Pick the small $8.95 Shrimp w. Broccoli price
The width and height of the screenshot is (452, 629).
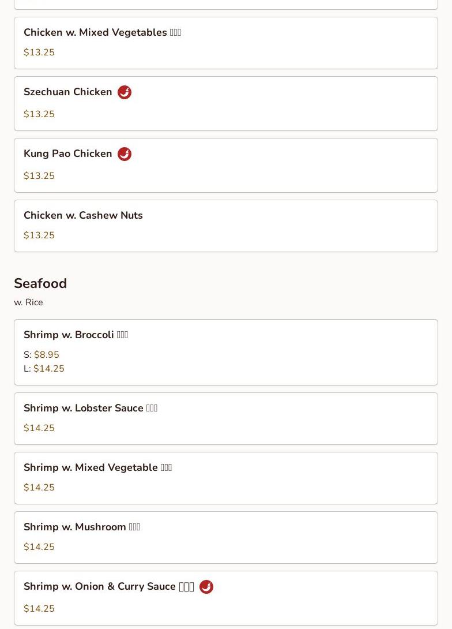tap(47, 355)
